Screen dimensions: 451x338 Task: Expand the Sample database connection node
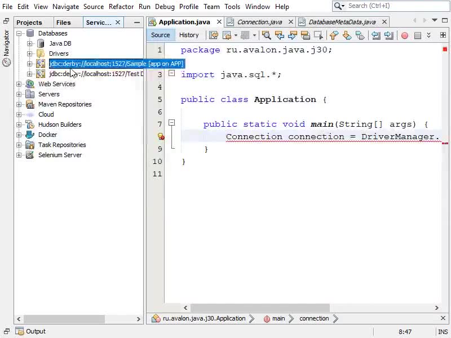click(x=30, y=64)
